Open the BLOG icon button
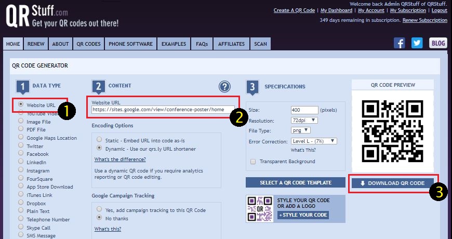The height and width of the screenshot is (239, 452). [x=438, y=43]
